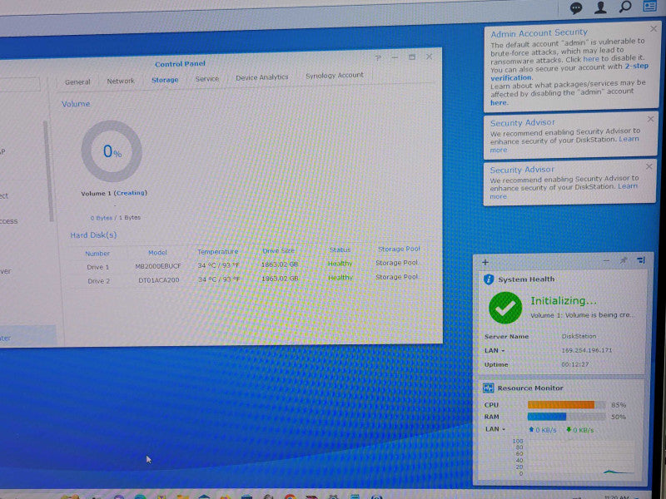Screen dimensions: 666x499
Task: Click model DT01ACA200 cell
Action: [158, 280]
